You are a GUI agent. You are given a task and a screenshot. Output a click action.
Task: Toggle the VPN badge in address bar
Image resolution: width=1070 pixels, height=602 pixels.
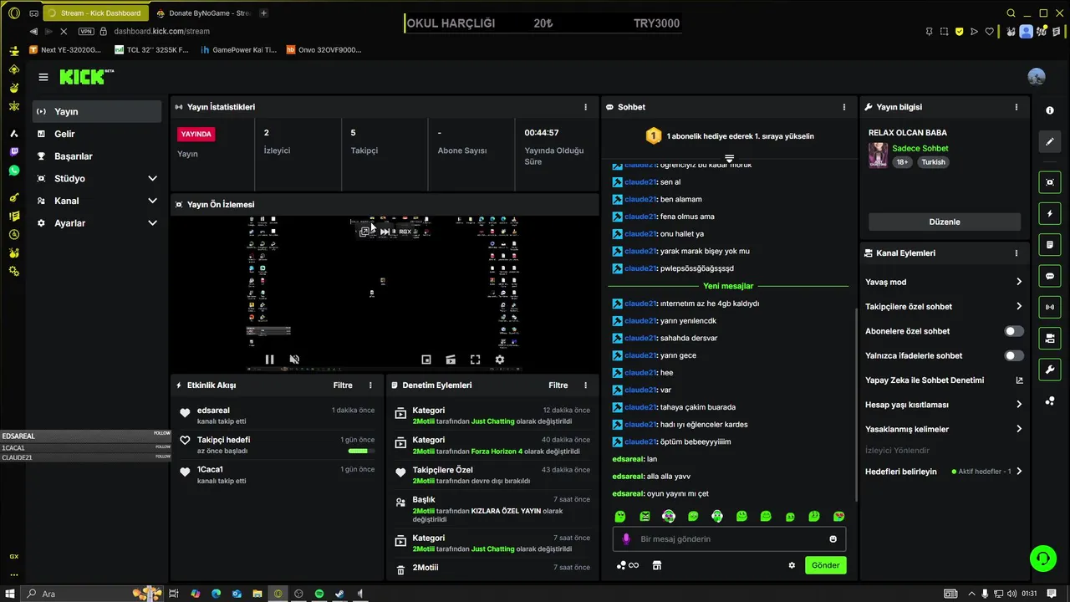tap(86, 31)
